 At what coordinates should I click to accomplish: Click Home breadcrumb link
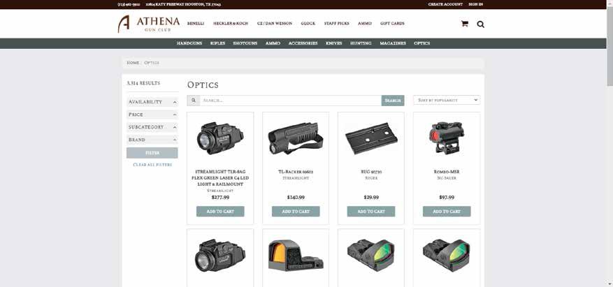(133, 63)
